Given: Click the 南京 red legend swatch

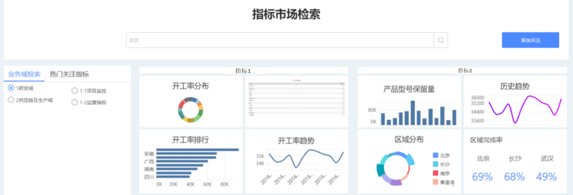Looking at the screenshot, I should coord(435,173).
